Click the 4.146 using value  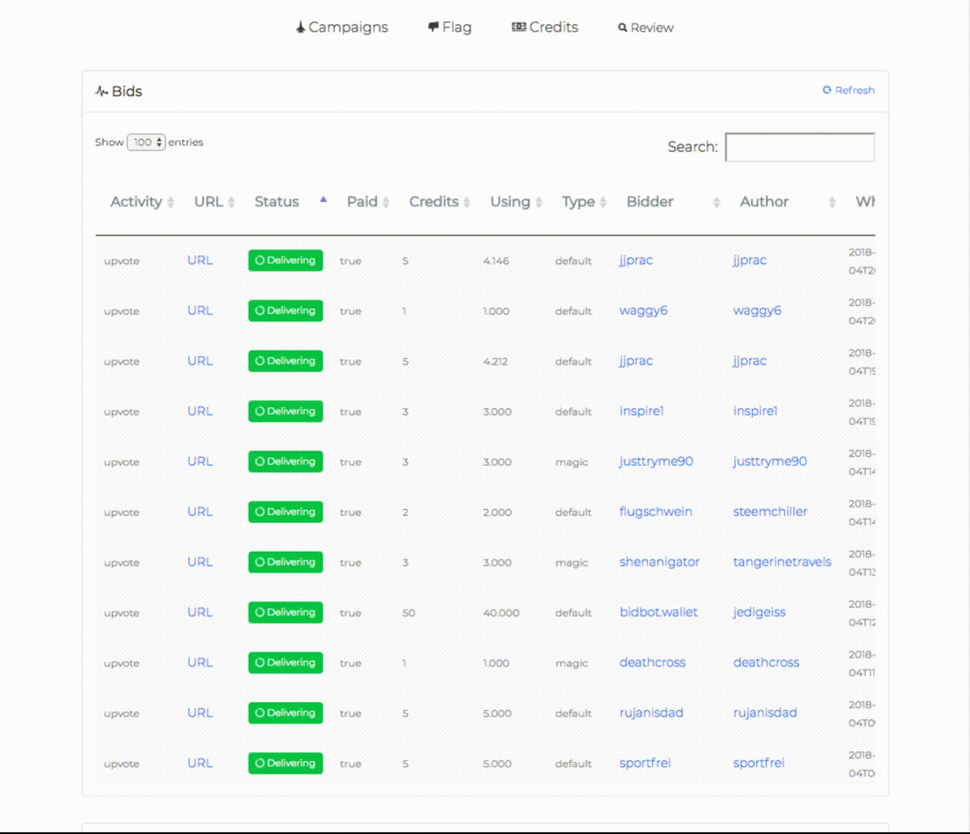[x=496, y=261]
